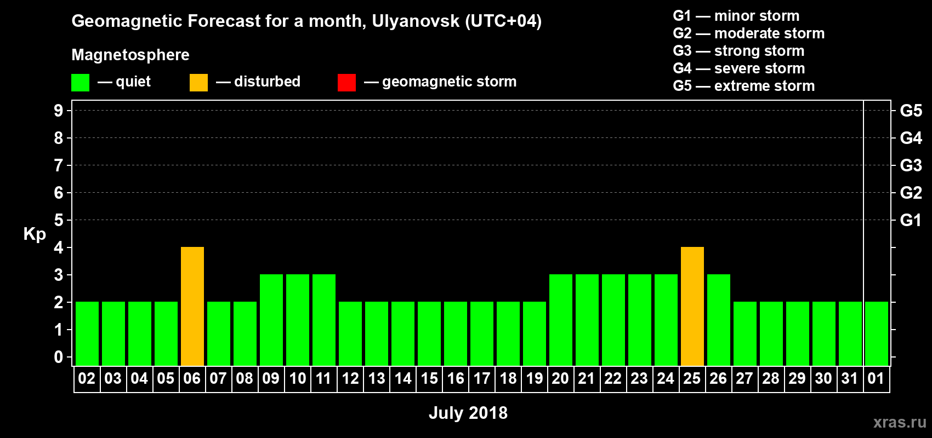Click the green bar for day 09
This screenshot has width=932, height=438.
271,320
